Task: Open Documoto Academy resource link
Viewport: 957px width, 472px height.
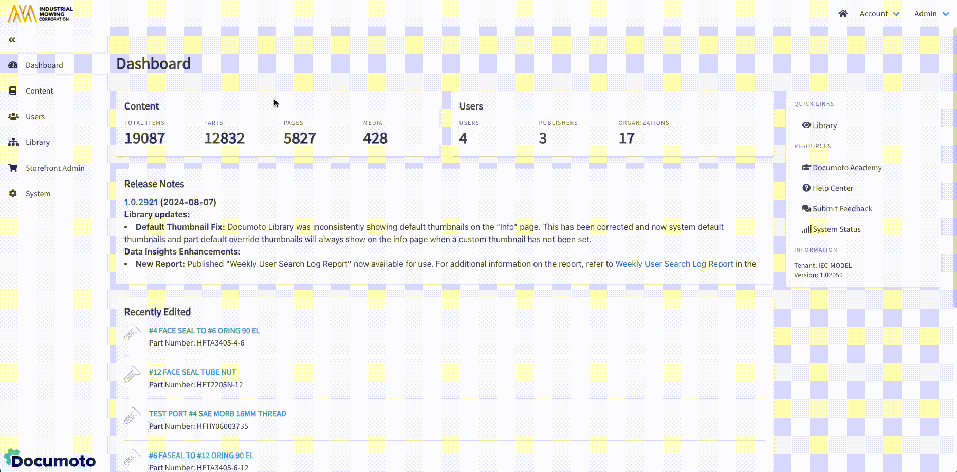Action: click(x=846, y=168)
